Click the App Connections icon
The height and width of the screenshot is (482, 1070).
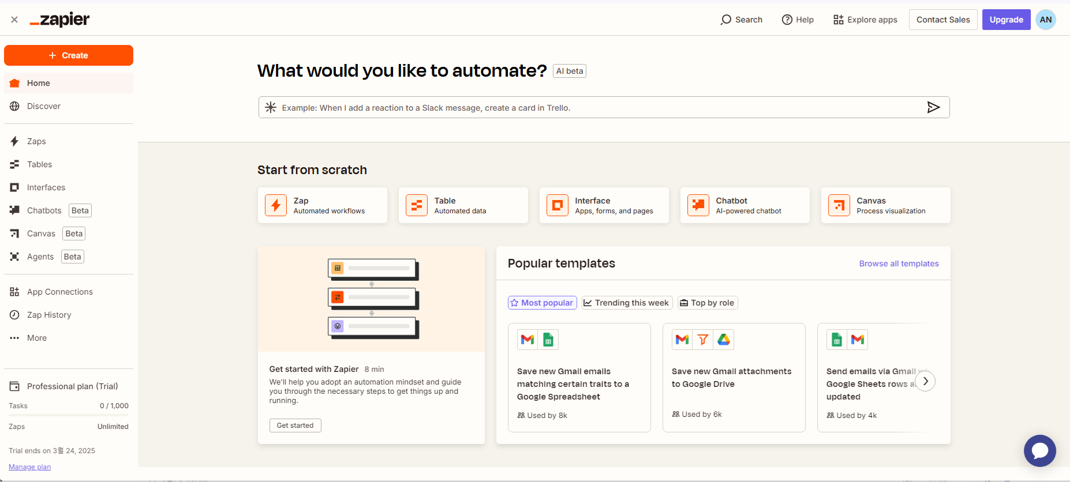pos(14,292)
